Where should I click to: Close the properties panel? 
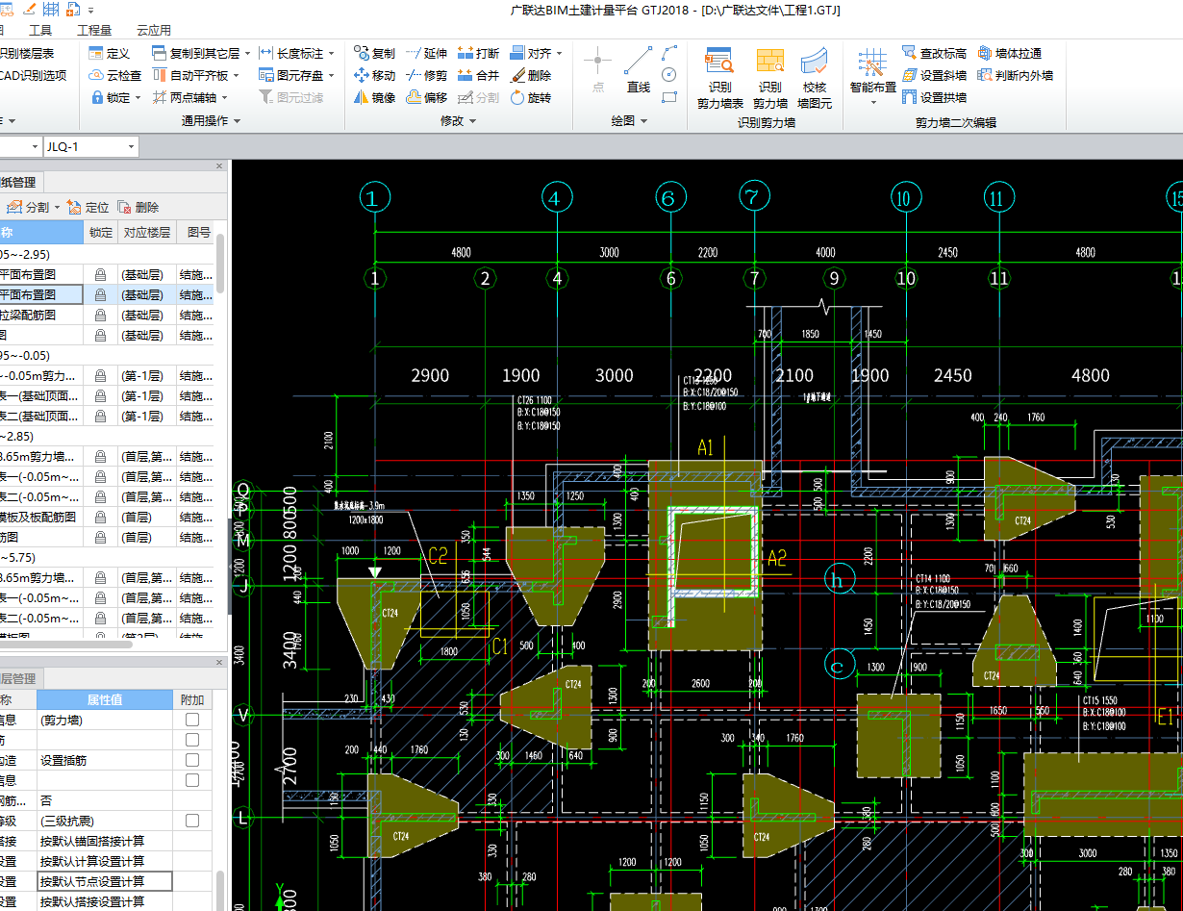pos(219,664)
